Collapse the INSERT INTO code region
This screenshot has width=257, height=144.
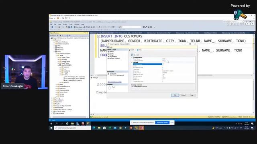[x=98, y=36]
